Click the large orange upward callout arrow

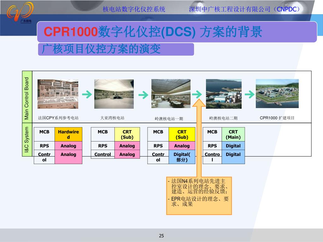pos(199,138)
